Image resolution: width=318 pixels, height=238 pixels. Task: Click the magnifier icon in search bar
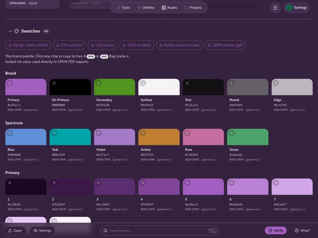(105, 230)
